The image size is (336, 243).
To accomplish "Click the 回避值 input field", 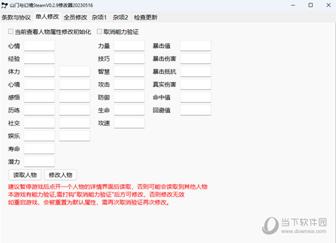I will [195, 110].
